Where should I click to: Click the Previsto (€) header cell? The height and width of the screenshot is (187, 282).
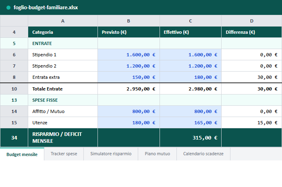pos(129,32)
